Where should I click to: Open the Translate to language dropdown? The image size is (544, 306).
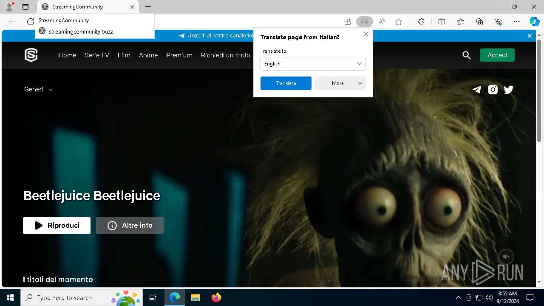point(313,64)
